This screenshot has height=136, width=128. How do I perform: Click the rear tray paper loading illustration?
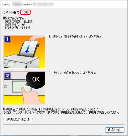[x=24, y=52]
